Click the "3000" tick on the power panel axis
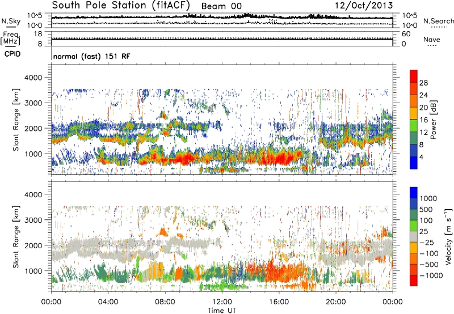The width and height of the screenshot is (454, 314). click(33, 103)
